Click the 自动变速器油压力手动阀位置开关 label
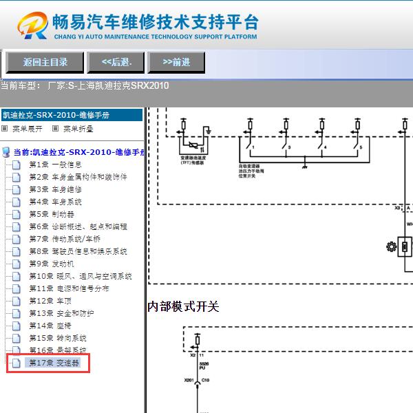The image size is (413, 413). coord(251,171)
